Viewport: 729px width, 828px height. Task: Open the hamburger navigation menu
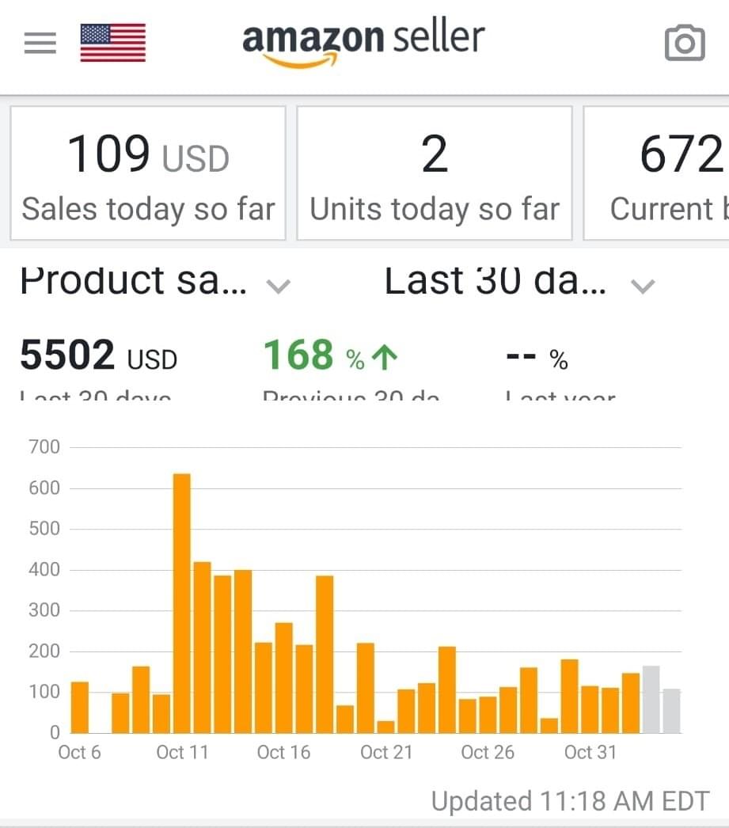coord(40,43)
